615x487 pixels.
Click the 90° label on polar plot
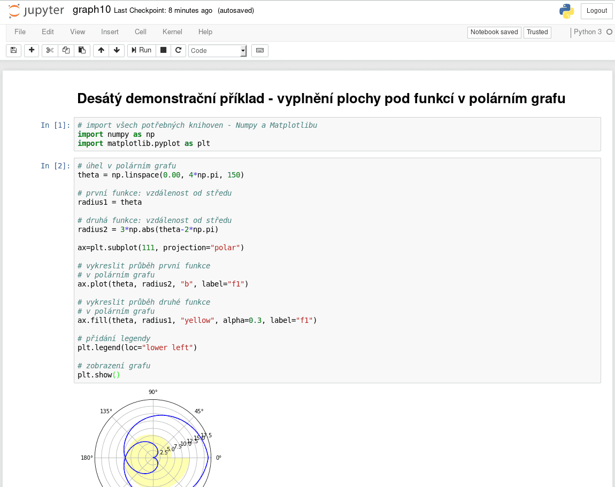[153, 392]
